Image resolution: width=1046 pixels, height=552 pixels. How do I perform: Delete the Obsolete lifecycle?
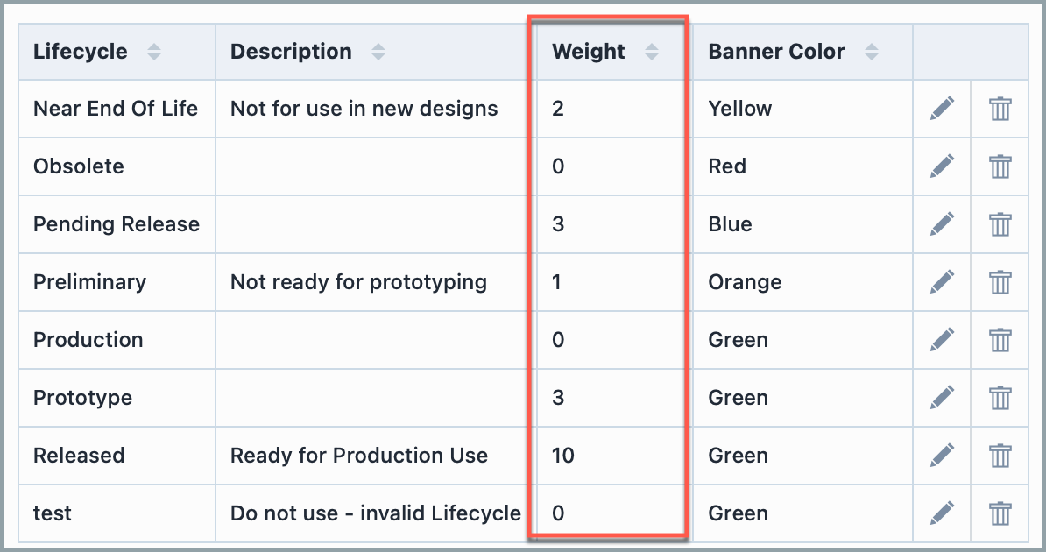point(1000,166)
